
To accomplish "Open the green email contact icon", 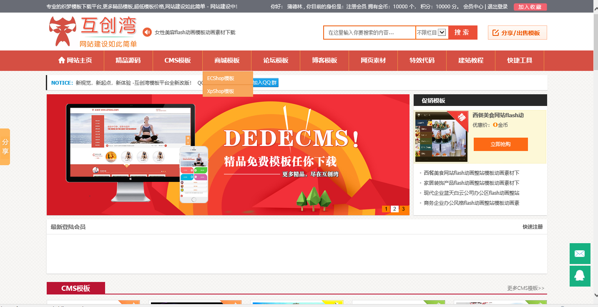I will [x=580, y=254].
